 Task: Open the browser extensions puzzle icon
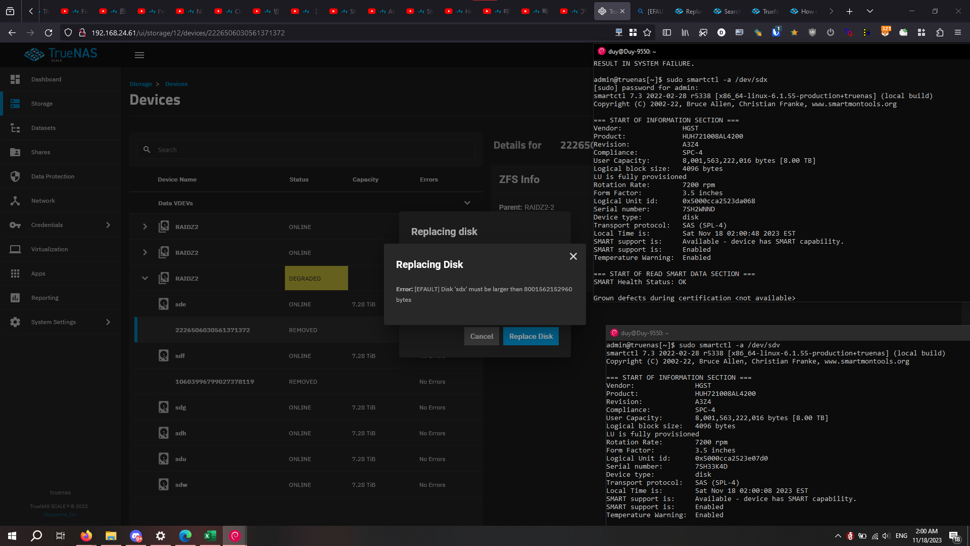click(940, 32)
